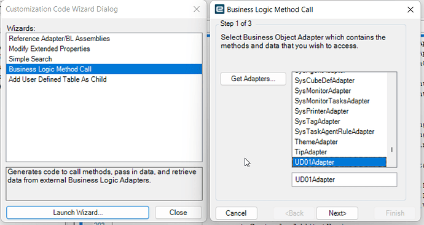Click the Get Adapters button
Viewport: 424px width, 225px height.
click(x=253, y=79)
